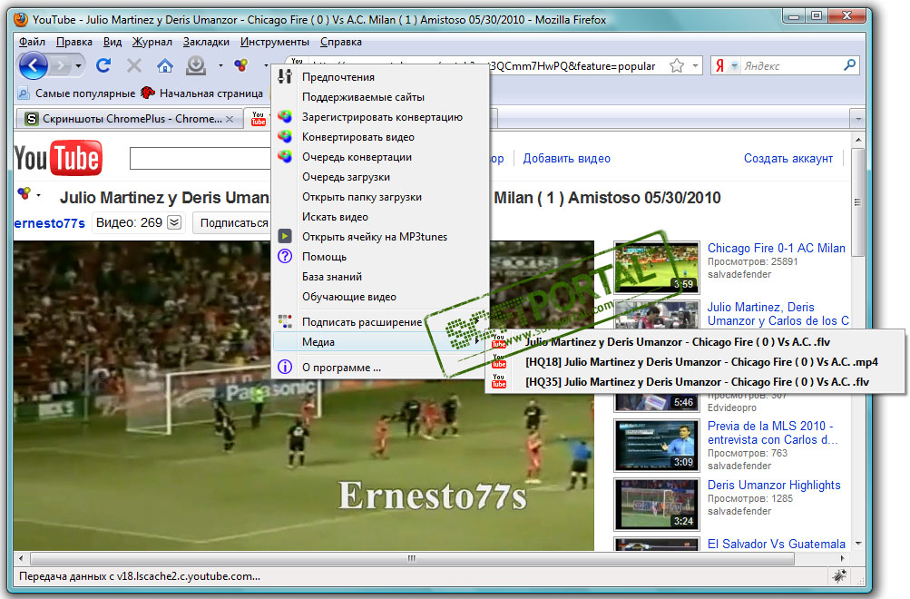The image size is (910, 599).
Task: Open the 'Файл' menu
Action: pyautogui.click(x=32, y=42)
